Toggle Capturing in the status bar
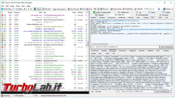 click(6, 96)
